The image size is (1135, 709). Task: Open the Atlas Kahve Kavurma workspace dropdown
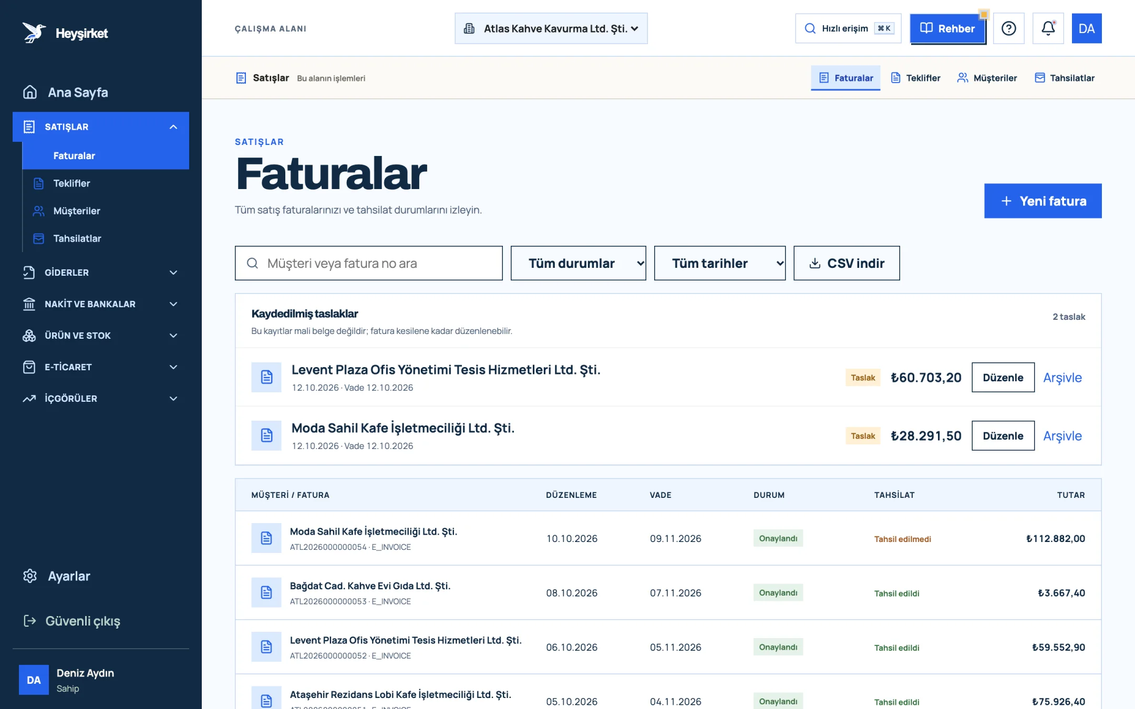(x=551, y=28)
